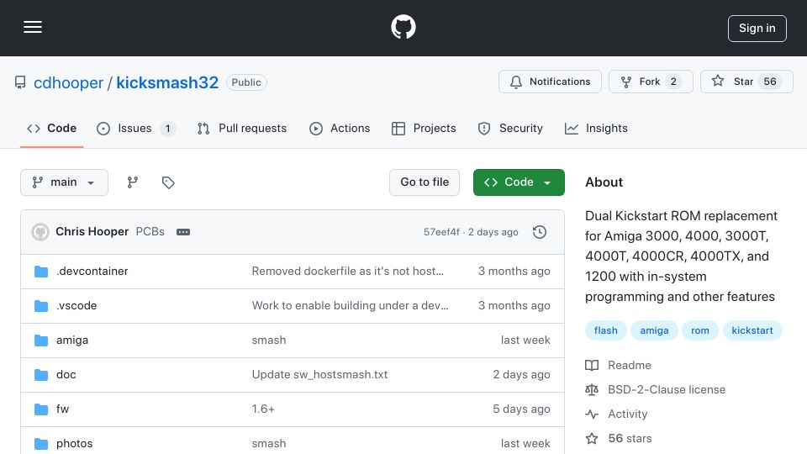Open the Actions tab

click(340, 128)
